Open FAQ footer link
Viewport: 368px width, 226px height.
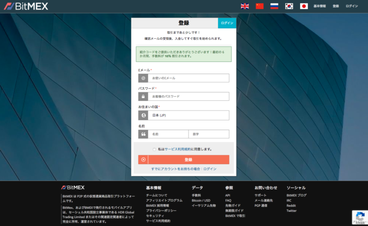(x=228, y=200)
